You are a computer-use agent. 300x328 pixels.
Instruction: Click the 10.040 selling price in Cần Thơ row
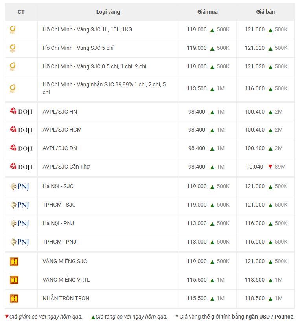255,167
